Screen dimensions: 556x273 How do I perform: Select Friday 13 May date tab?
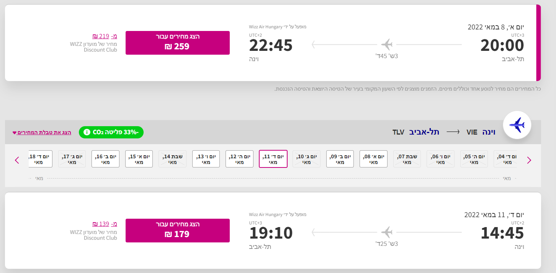(206, 159)
